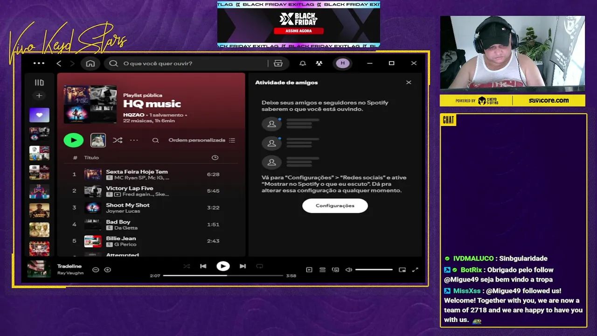Open connect to a device icon
The image size is (597, 336).
pyautogui.click(x=335, y=270)
